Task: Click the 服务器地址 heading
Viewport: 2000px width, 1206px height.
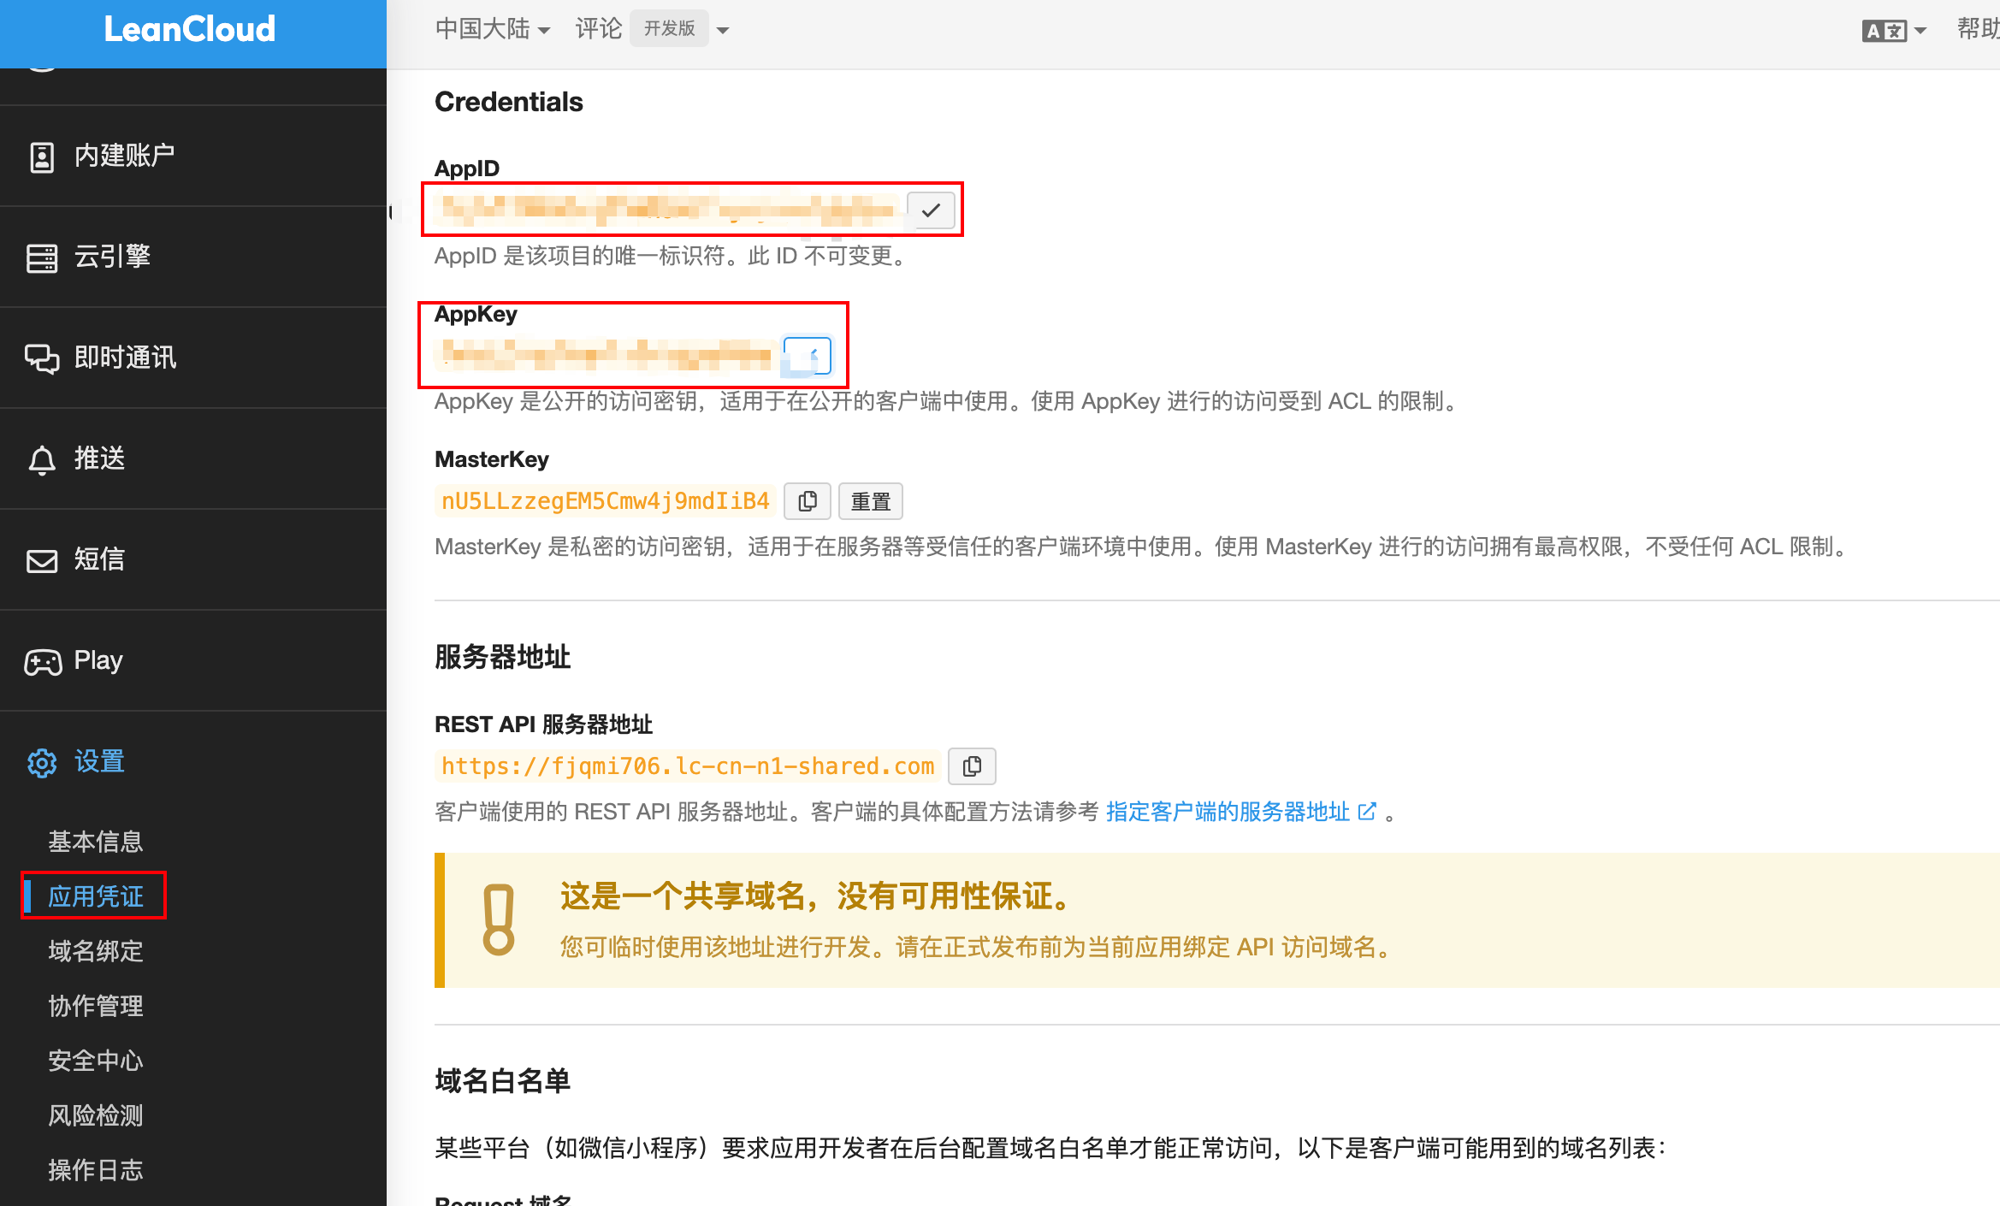Action: tap(503, 657)
